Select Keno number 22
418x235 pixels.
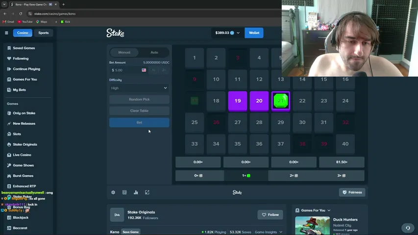(302, 101)
